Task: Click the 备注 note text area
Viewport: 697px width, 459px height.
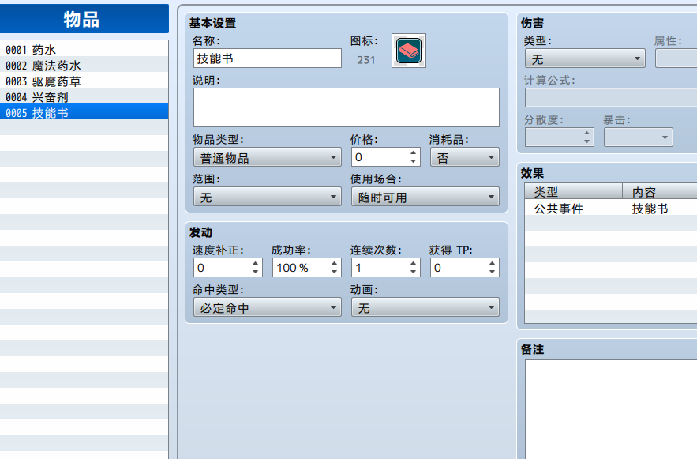Action: tap(611, 409)
